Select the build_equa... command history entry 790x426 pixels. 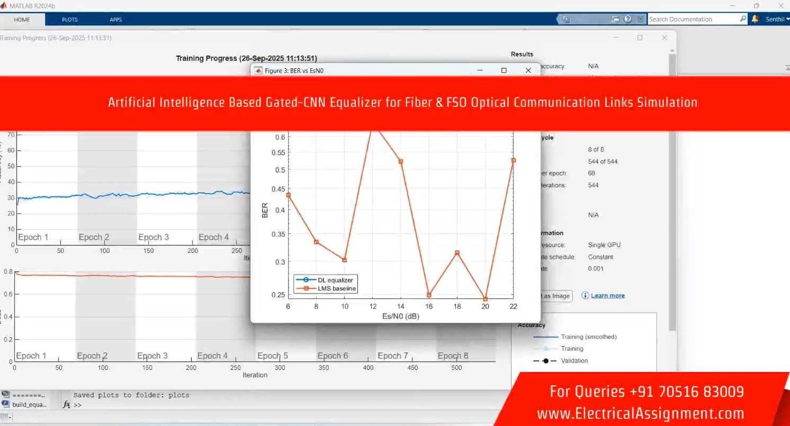click(29, 404)
